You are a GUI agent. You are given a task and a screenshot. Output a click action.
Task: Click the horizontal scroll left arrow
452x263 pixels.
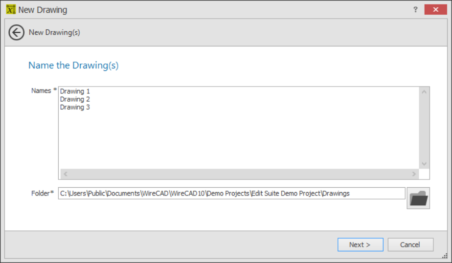coord(66,174)
